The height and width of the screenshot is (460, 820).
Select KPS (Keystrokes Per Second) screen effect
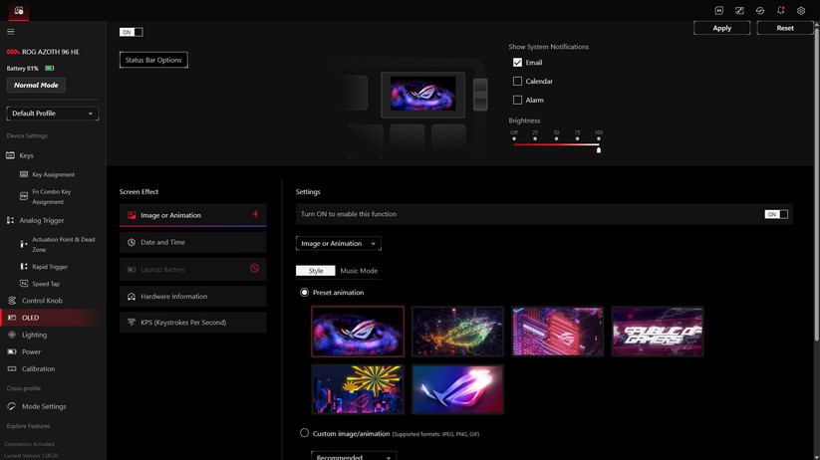pyautogui.click(x=192, y=322)
